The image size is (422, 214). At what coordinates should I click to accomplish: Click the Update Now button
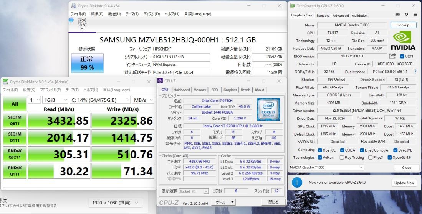pos(404,183)
